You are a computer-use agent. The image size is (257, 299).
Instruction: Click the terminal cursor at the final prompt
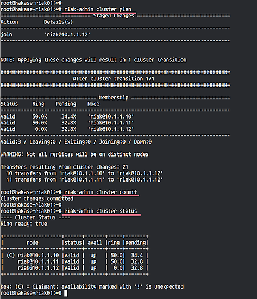coord(66,294)
